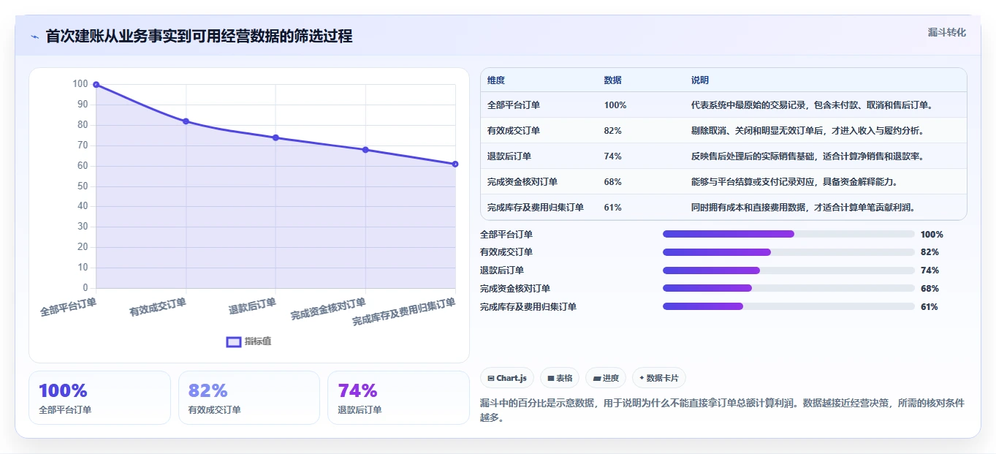
Task: Select the 完成库存及费用归集订单 table row cell
Action: coord(536,208)
